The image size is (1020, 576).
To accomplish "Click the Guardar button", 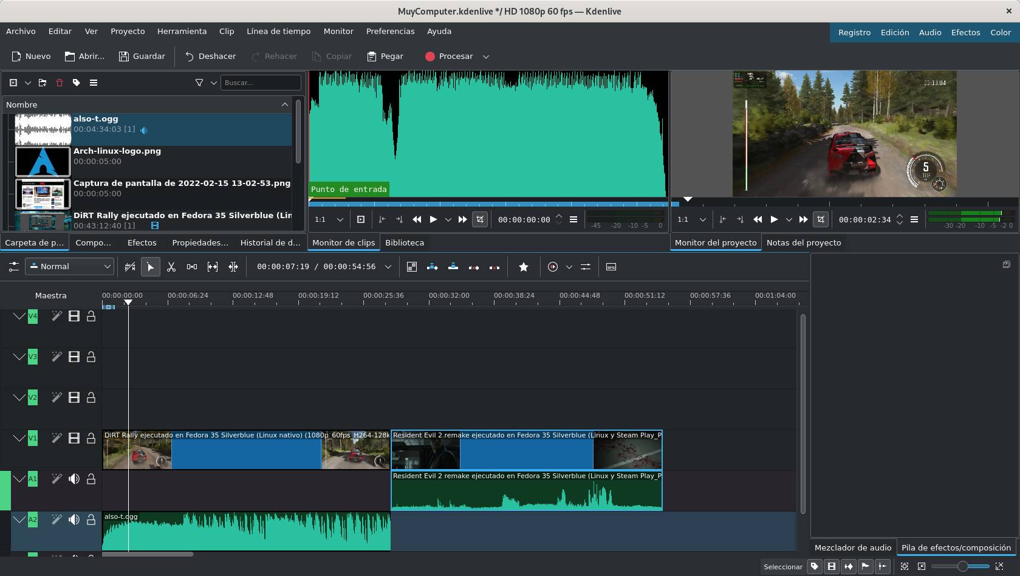I will (142, 57).
